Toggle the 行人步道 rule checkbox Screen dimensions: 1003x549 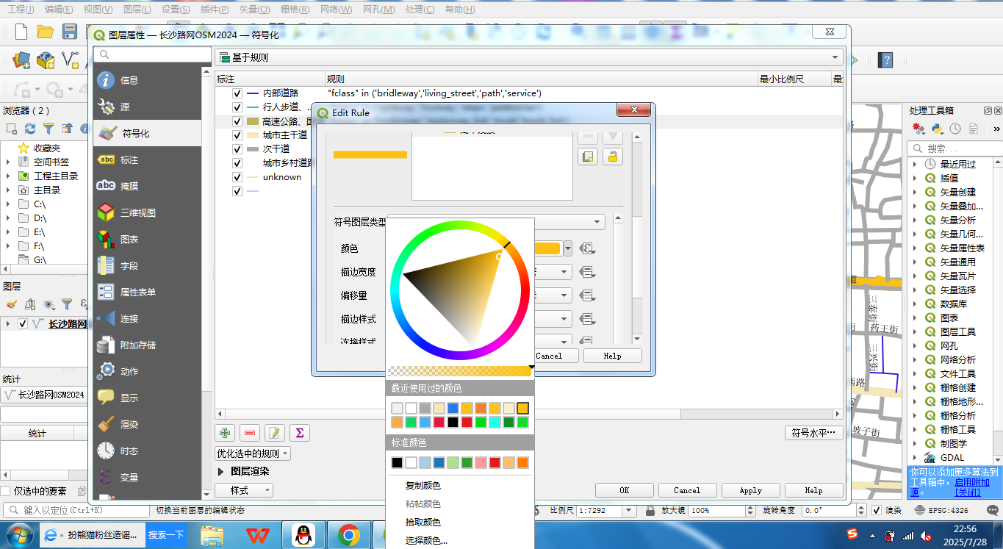pos(237,107)
